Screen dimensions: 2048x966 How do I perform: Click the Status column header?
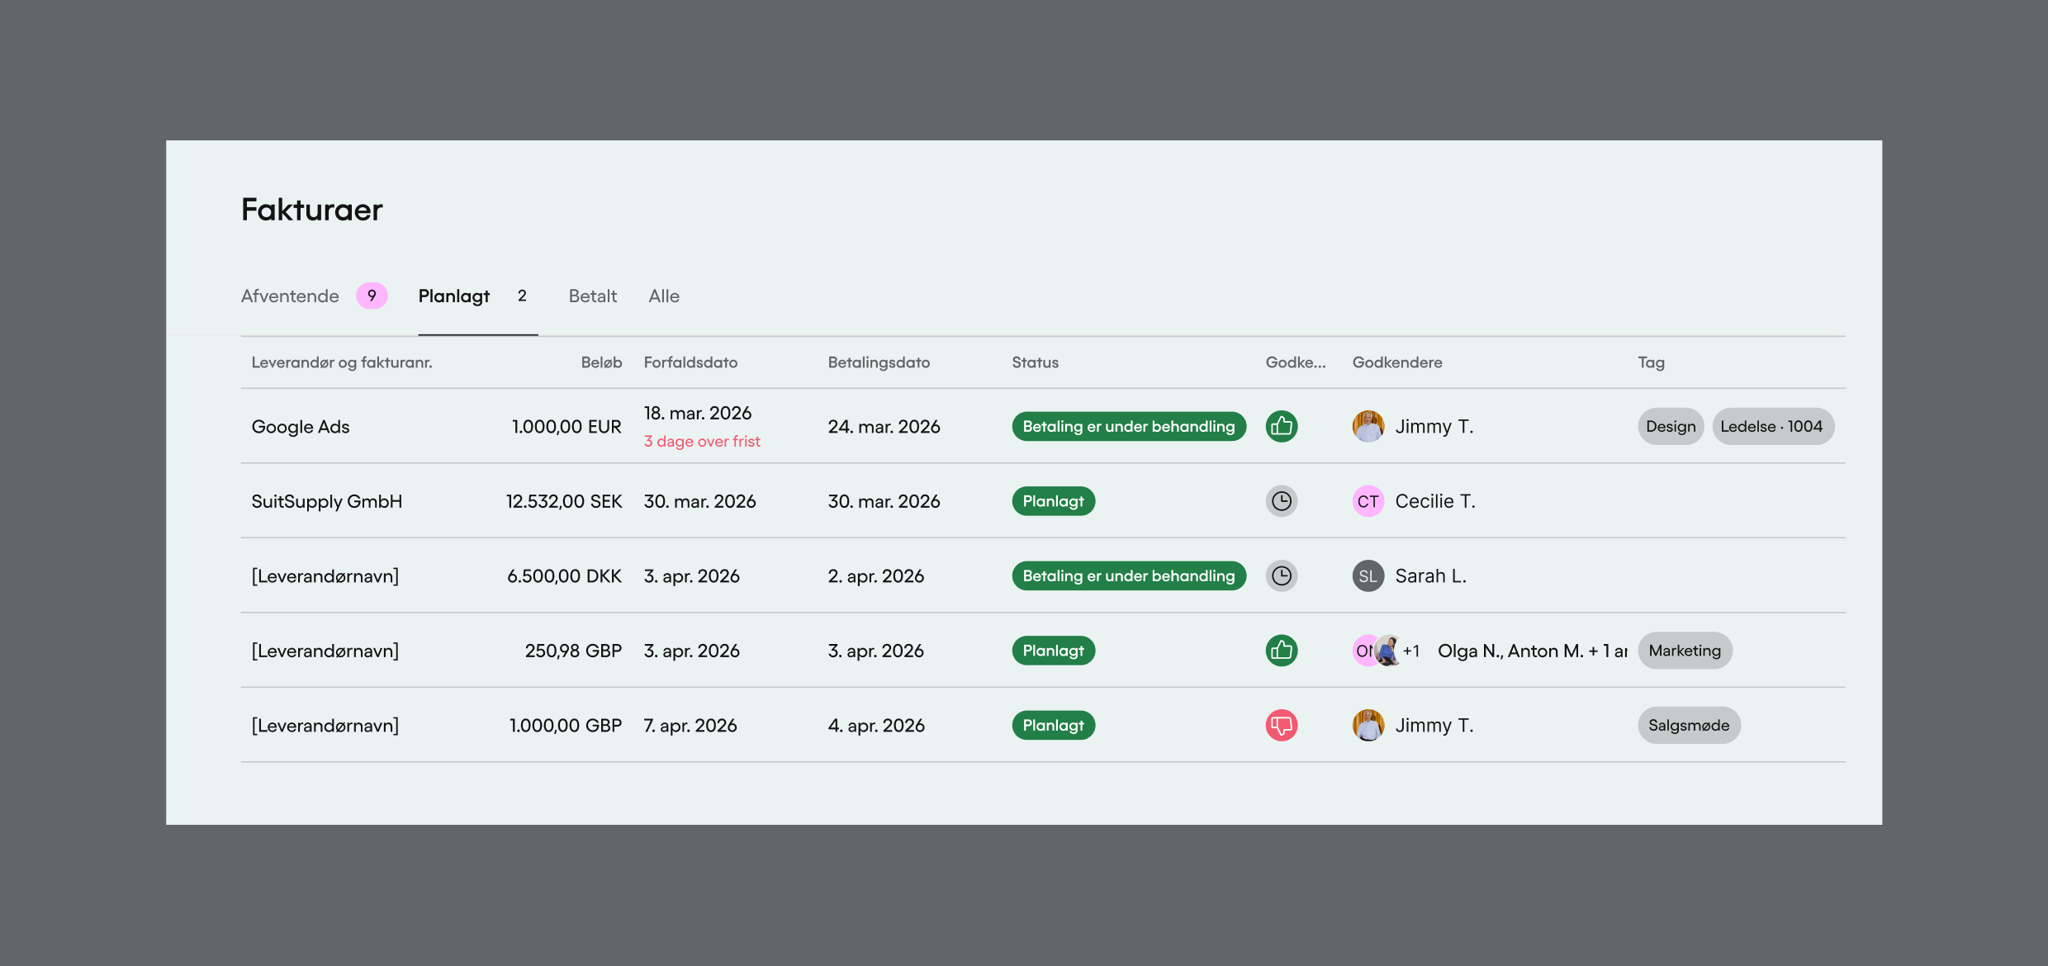[x=1035, y=362]
